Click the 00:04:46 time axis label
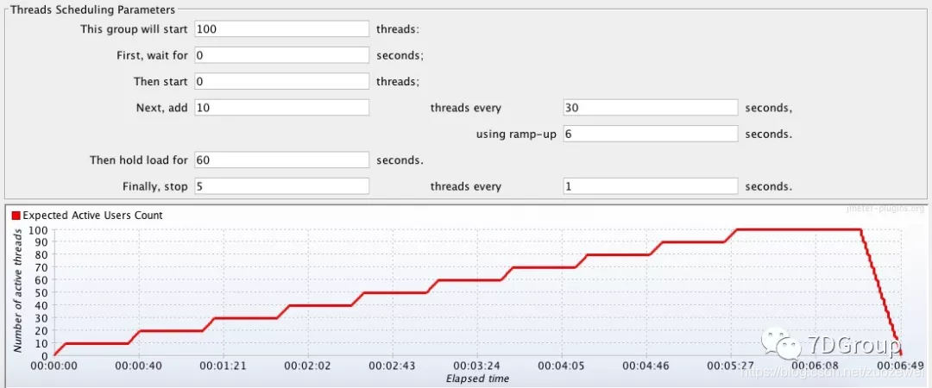 click(647, 366)
